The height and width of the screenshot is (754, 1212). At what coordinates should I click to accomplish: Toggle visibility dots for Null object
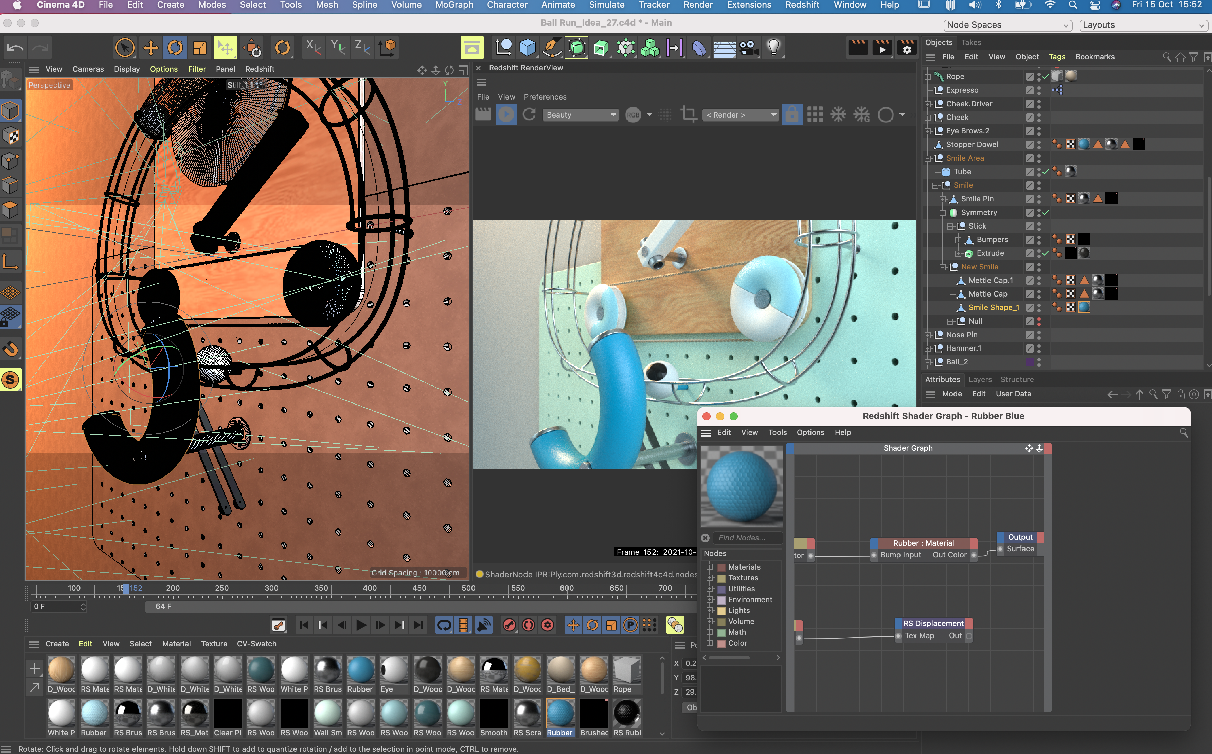(1039, 321)
